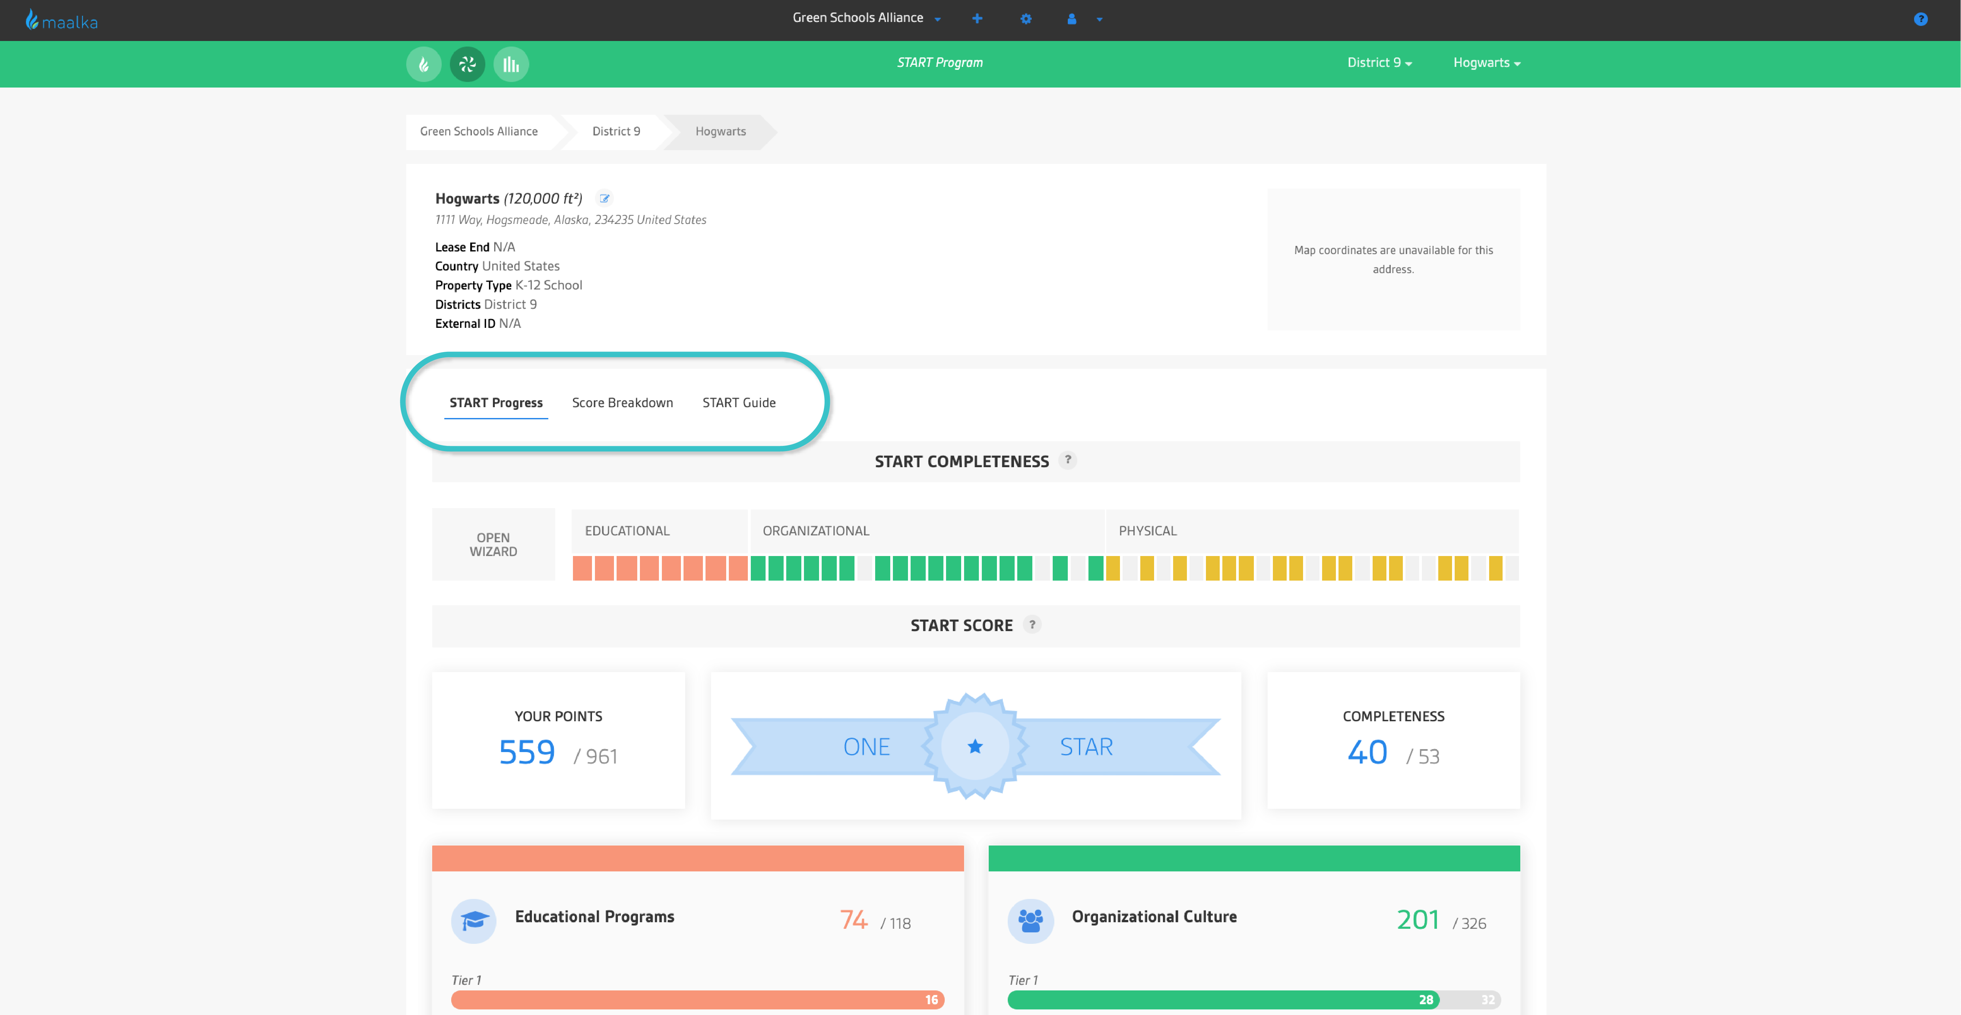
Task: Click the Lease End N/A line
Action: pos(475,247)
